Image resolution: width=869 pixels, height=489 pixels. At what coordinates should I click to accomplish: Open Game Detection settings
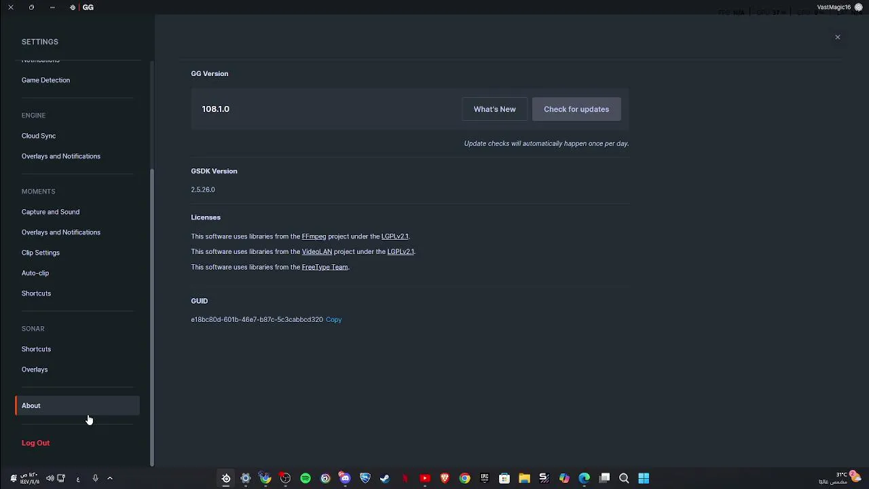tap(45, 80)
